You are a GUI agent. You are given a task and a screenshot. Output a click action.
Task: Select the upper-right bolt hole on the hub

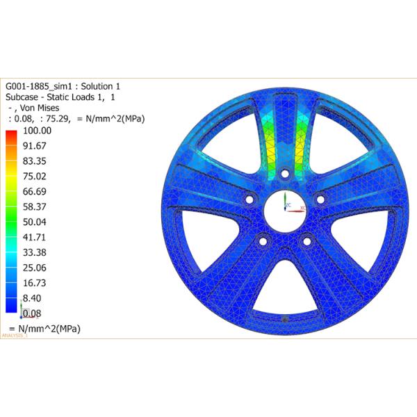(x=320, y=200)
